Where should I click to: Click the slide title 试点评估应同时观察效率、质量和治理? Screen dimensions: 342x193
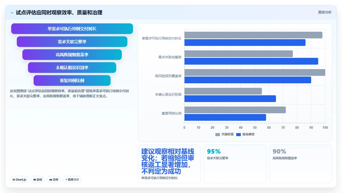pos(59,13)
